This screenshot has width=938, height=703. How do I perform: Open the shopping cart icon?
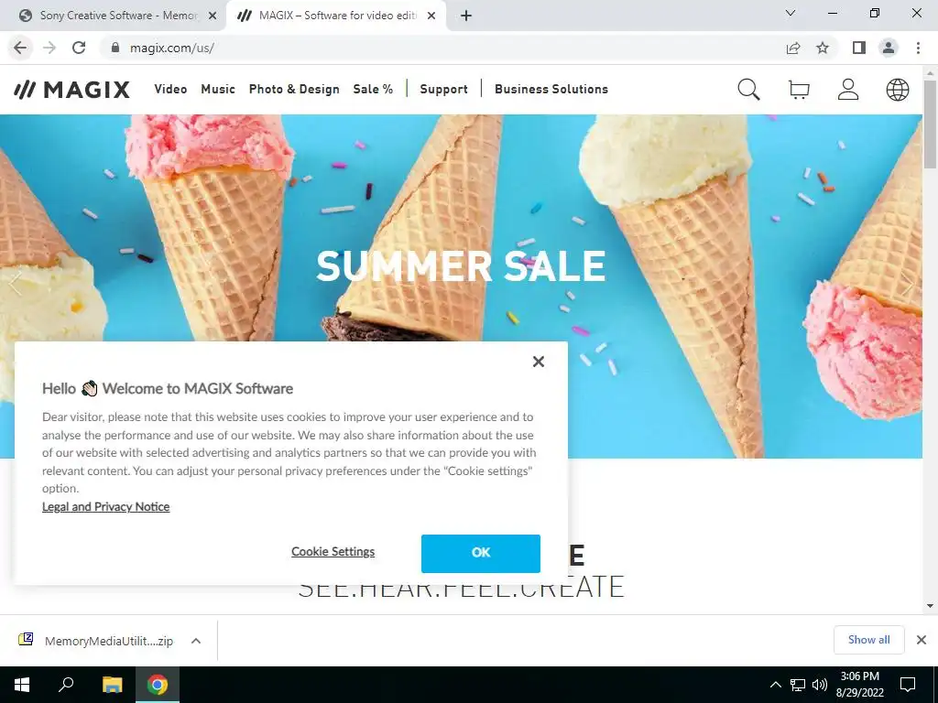point(799,90)
